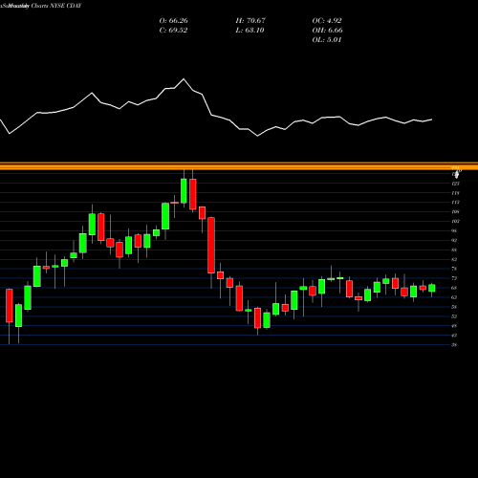Click the OL: 5.01 value

[x=327, y=40]
